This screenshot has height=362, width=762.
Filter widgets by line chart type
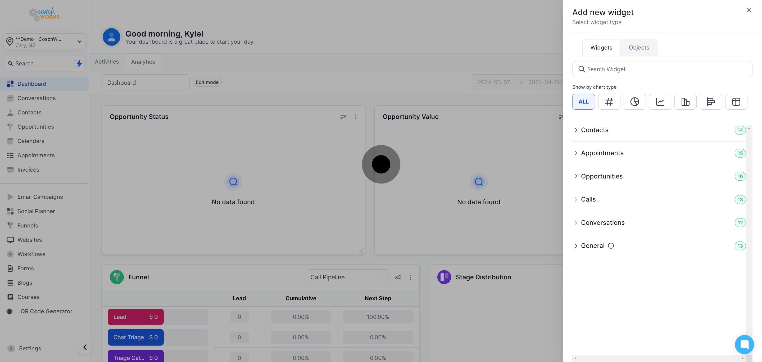tap(660, 101)
